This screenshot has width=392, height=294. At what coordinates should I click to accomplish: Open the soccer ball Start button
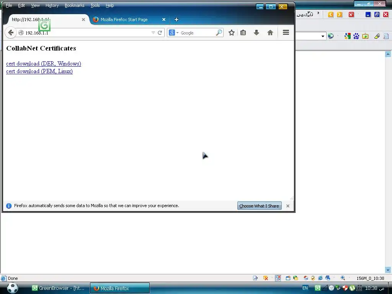tap(13, 288)
